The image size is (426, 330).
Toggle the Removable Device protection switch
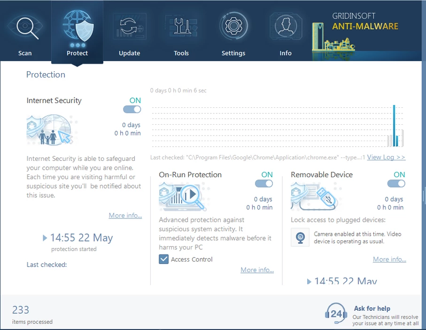coord(396,183)
